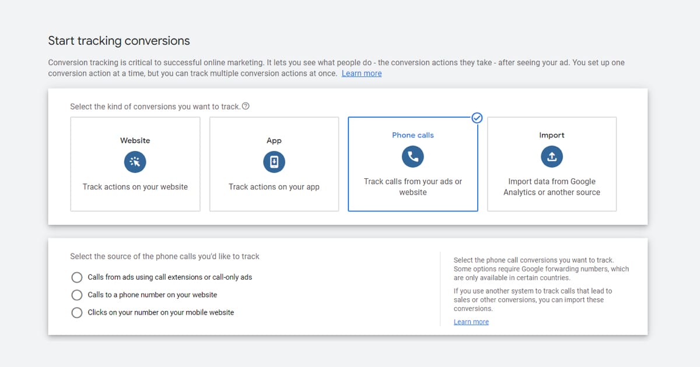Screen dimensions: 700x367
Task: Pick 'Clicks on your number on your mobile website' radio
Action: coord(77,312)
